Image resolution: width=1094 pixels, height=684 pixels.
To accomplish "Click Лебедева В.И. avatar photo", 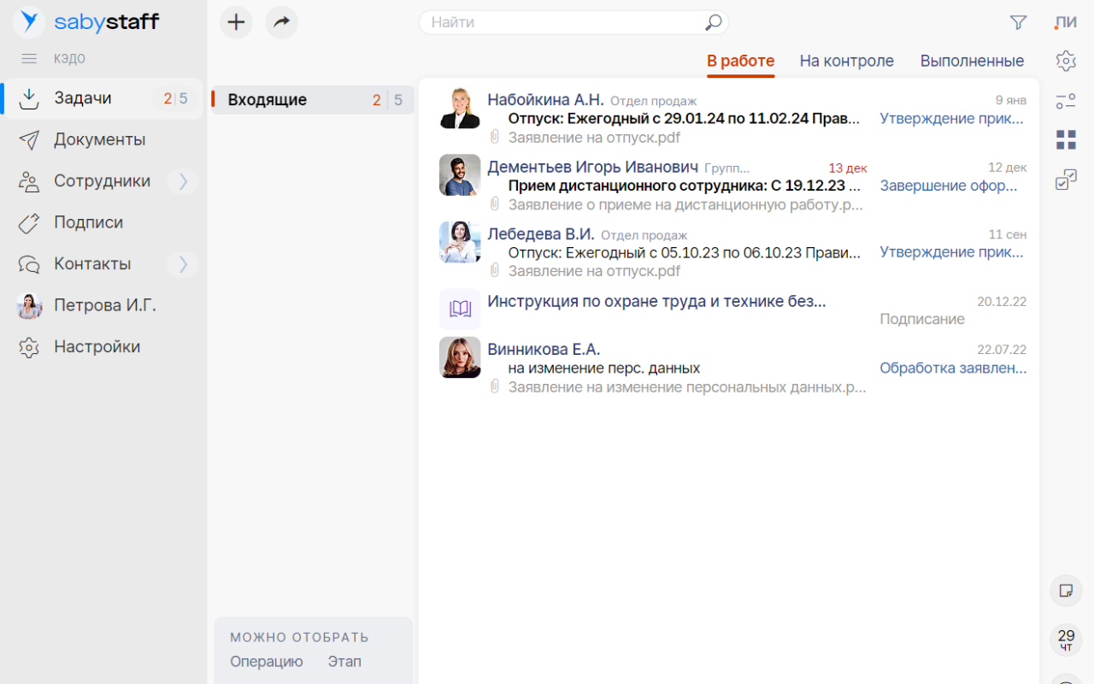I will coord(460,242).
